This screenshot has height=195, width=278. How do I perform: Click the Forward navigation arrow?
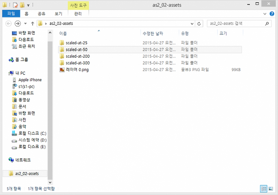click(x=17, y=24)
